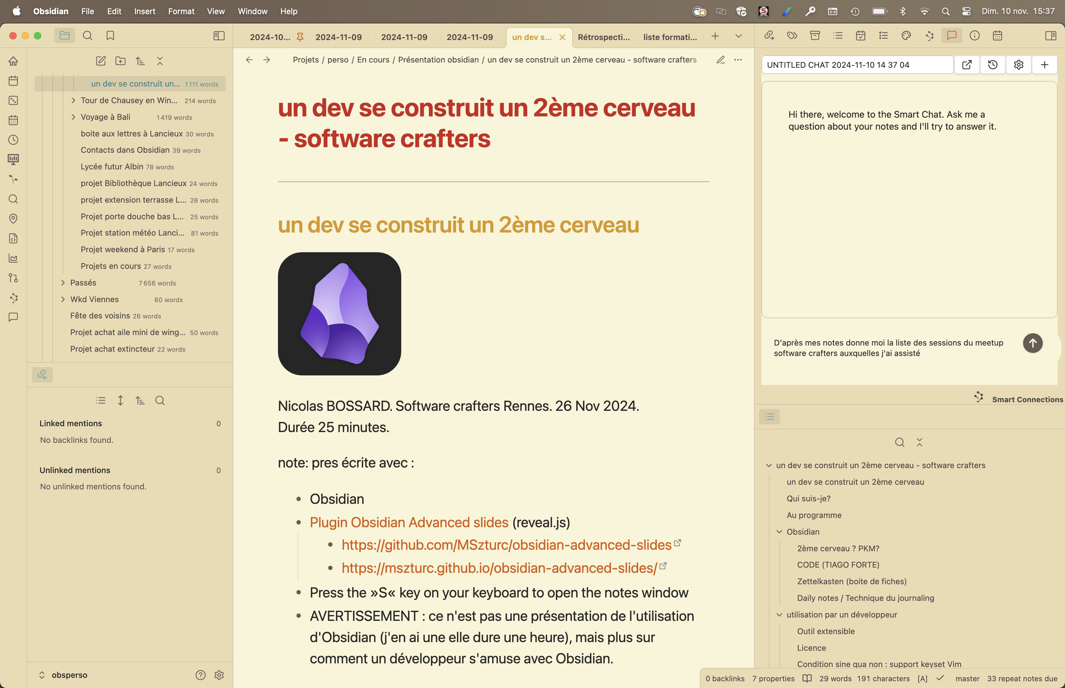Create new note in file explorer
The height and width of the screenshot is (688, 1065).
[x=100, y=61]
